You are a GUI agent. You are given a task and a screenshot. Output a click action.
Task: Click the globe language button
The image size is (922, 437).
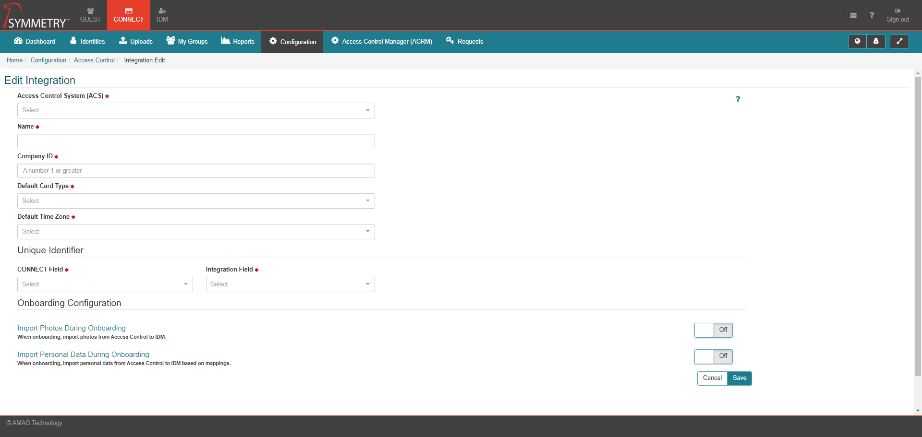(x=857, y=41)
